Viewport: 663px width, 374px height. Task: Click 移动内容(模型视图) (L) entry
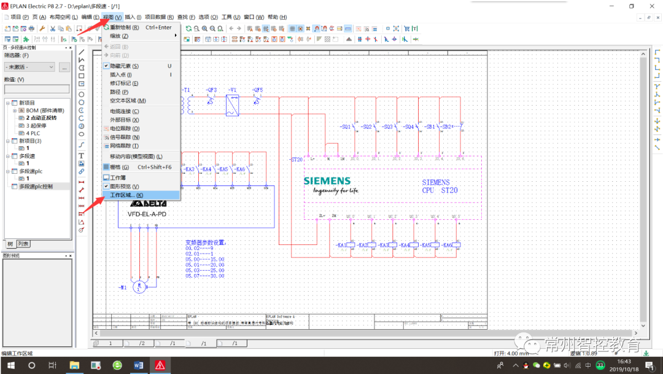[x=141, y=157]
